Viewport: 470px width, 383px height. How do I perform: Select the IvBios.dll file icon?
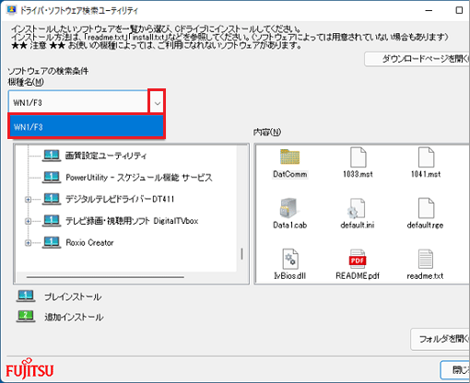(290, 259)
